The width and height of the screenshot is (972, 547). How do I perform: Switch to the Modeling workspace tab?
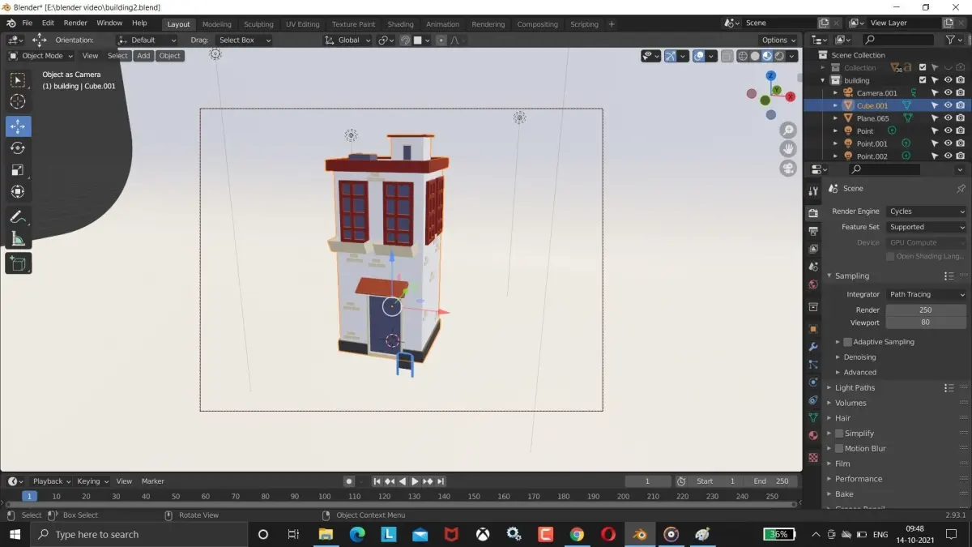pos(216,24)
